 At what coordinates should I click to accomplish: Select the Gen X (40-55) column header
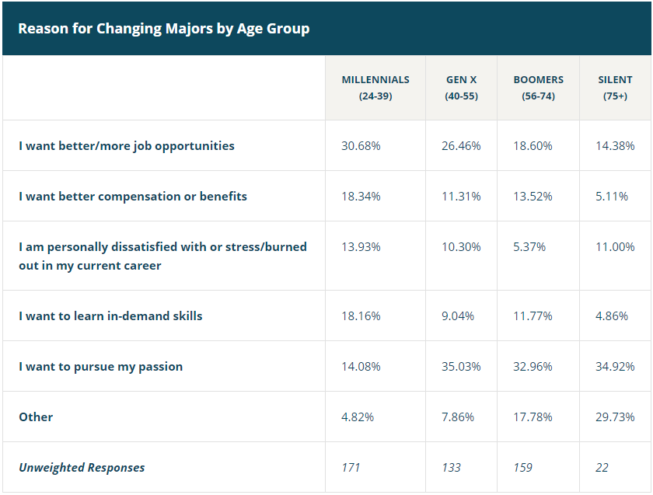click(461, 88)
